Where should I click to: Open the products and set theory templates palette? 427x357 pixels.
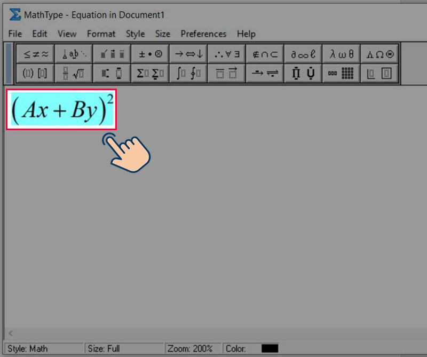click(x=303, y=73)
